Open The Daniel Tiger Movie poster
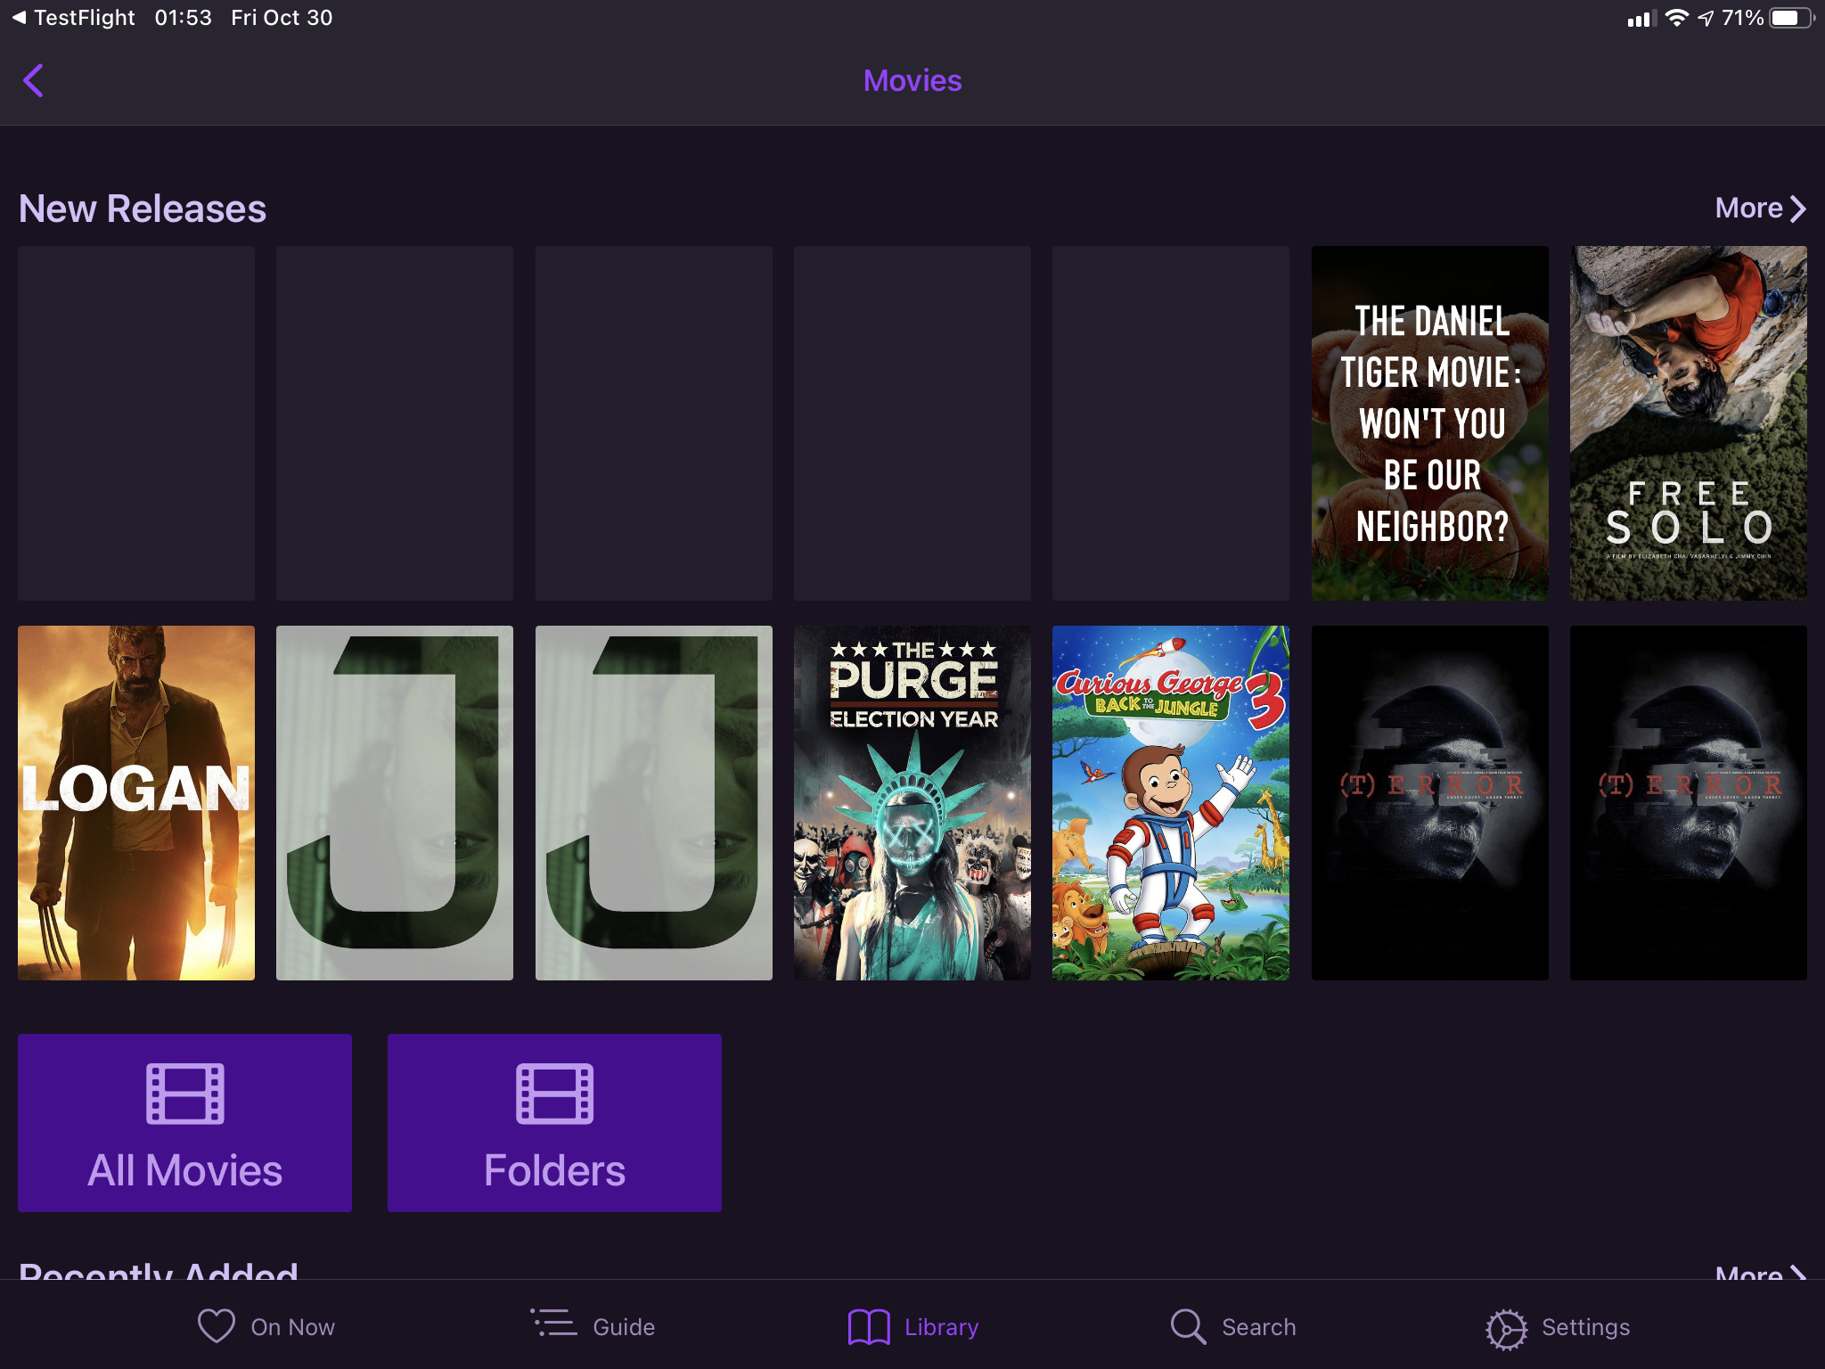Image resolution: width=1825 pixels, height=1369 pixels. click(1429, 422)
